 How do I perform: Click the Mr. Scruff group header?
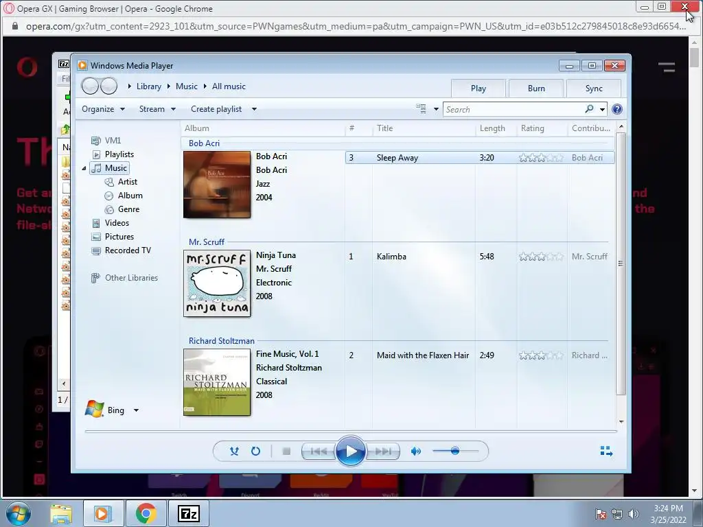pyautogui.click(x=206, y=242)
